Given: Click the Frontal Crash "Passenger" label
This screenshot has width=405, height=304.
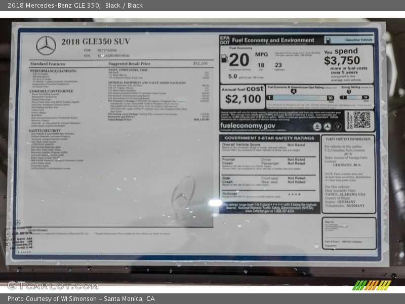Looking at the screenshot, I should coord(270,163).
